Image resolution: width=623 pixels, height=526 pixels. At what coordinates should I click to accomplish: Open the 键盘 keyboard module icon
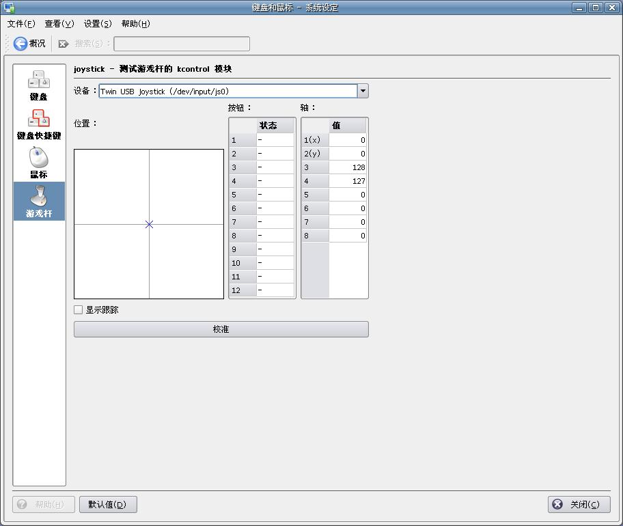pos(38,85)
